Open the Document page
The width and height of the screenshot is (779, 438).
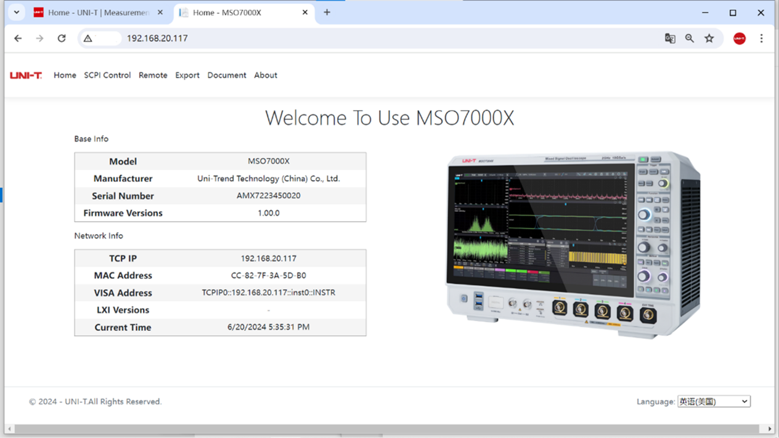tap(227, 75)
